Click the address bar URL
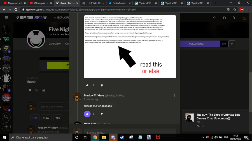252x141 pixels. click(x=81, y=9)
